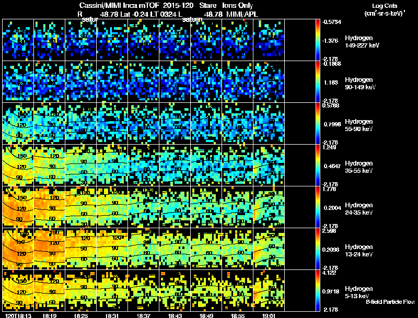This screenshot has width=418, height=318.
Task: Click the '(cm²-sr-s-keV)' units label
Action: click(x=385, y=13)
